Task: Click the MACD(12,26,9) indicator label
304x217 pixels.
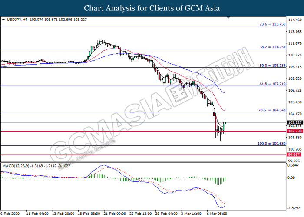Action: tap(16, 166)
